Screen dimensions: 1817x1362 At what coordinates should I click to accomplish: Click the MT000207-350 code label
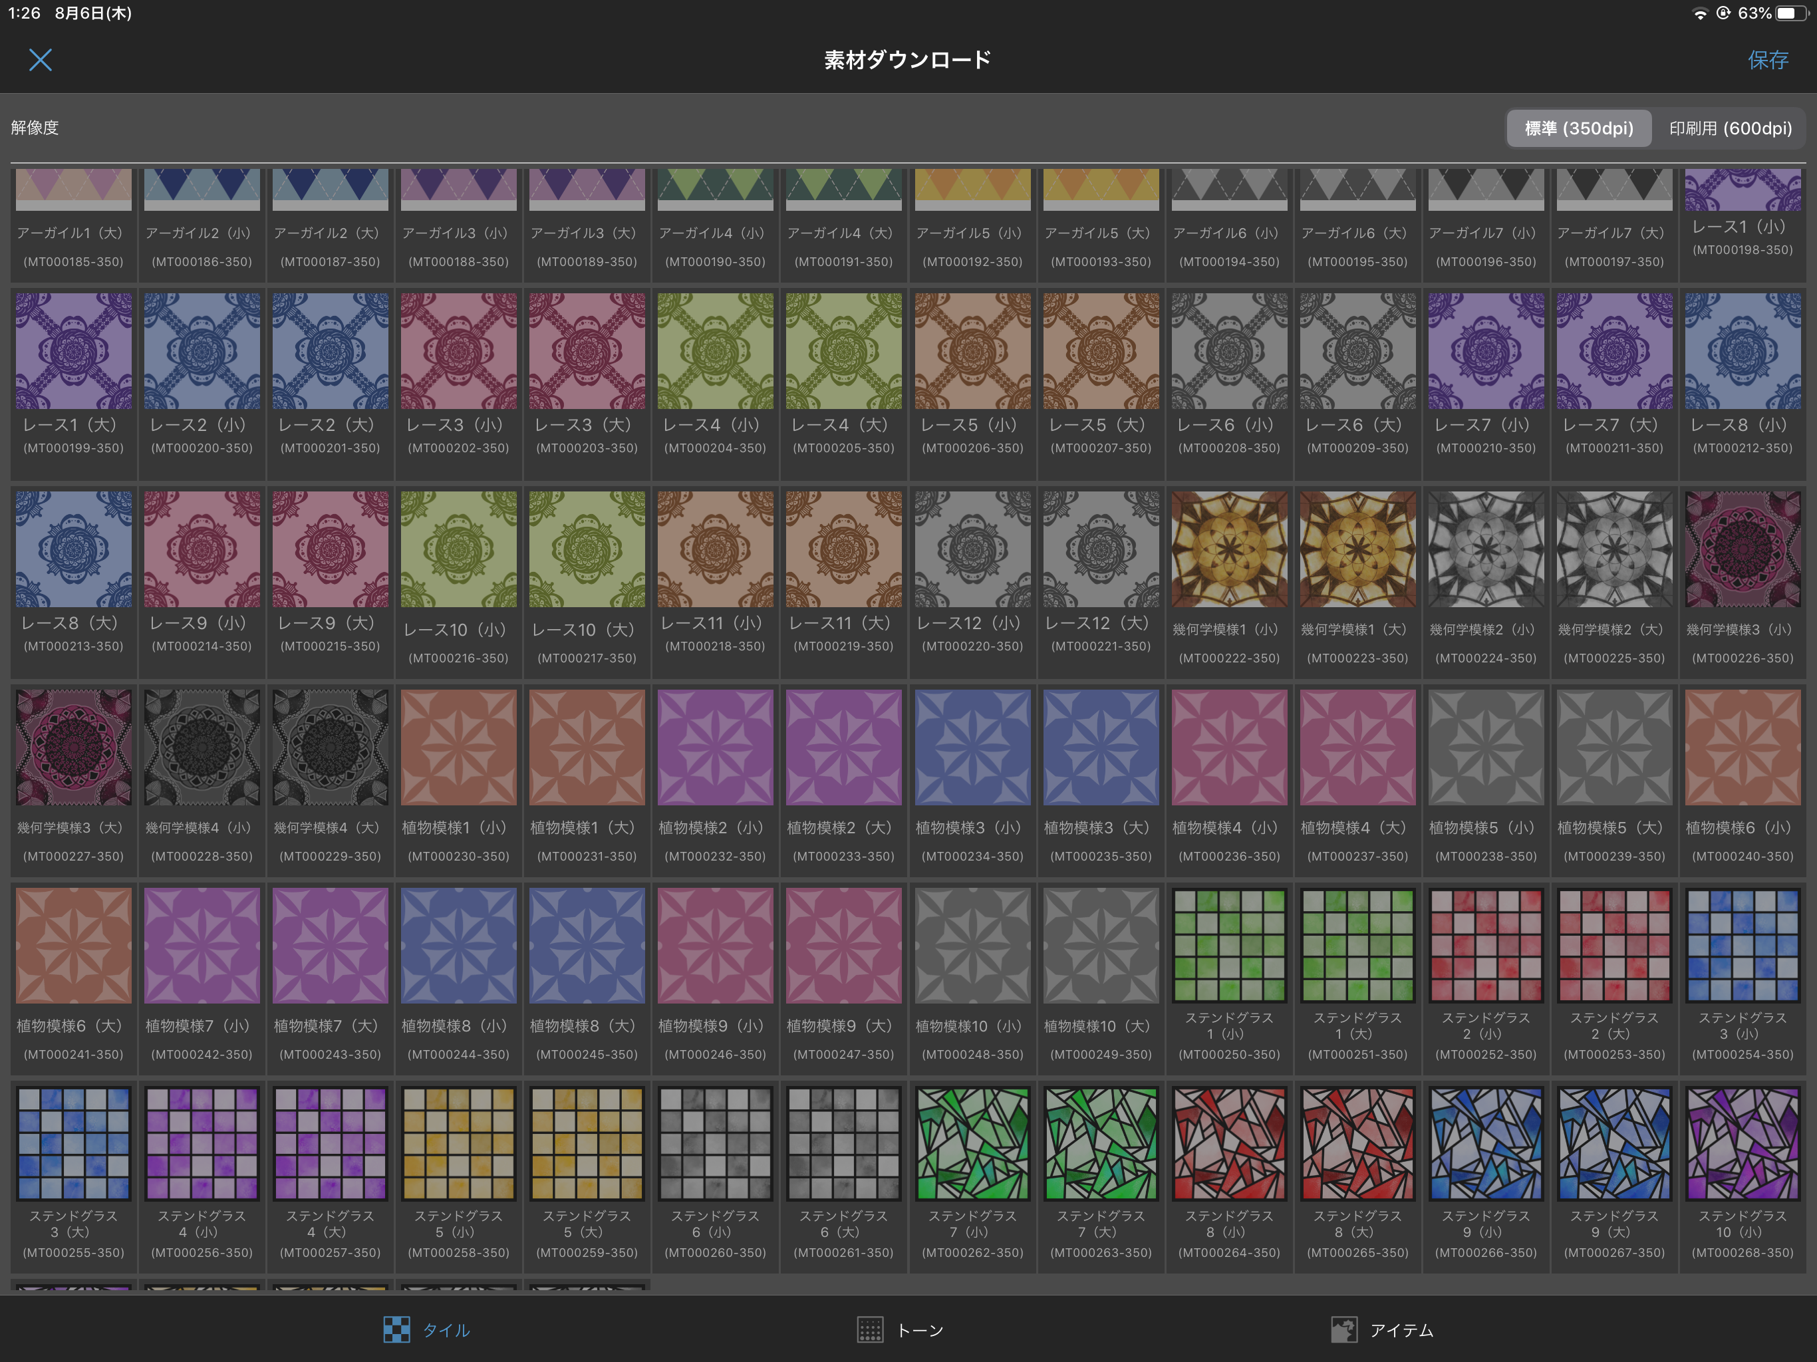coord(1101,448)
